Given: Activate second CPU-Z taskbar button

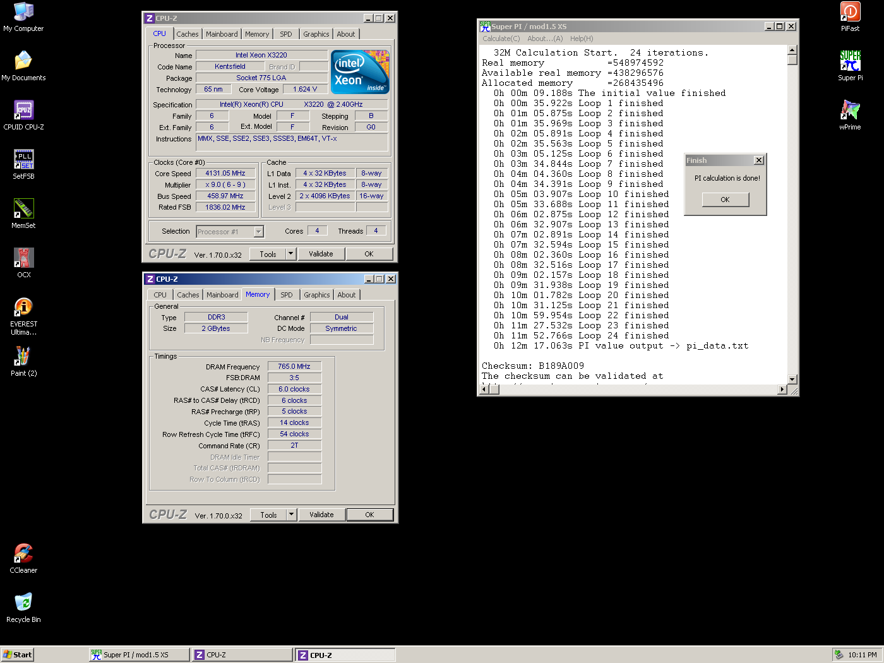Looking at the screenshot, I should 345,655.
